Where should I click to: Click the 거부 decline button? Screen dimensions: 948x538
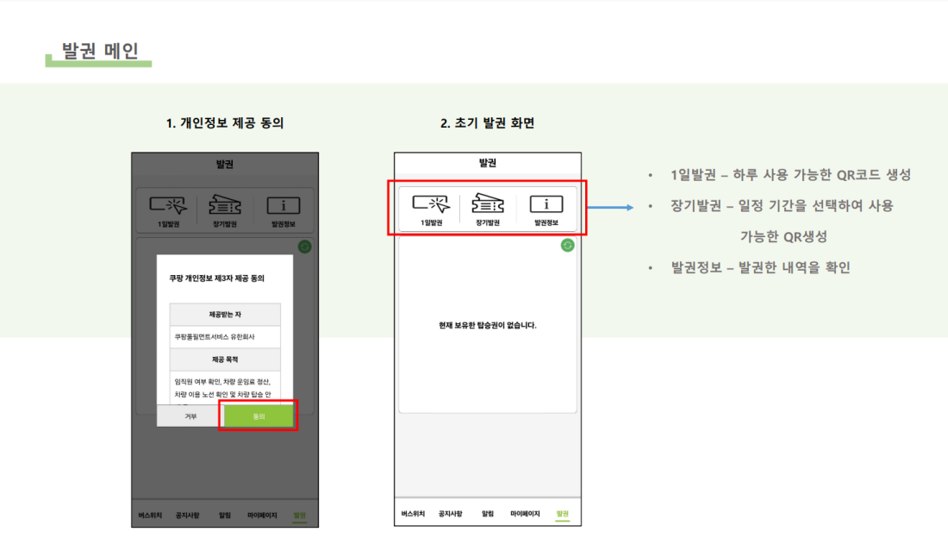click(190, 416)
